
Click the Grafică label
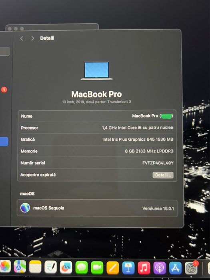tap(28, 140)
